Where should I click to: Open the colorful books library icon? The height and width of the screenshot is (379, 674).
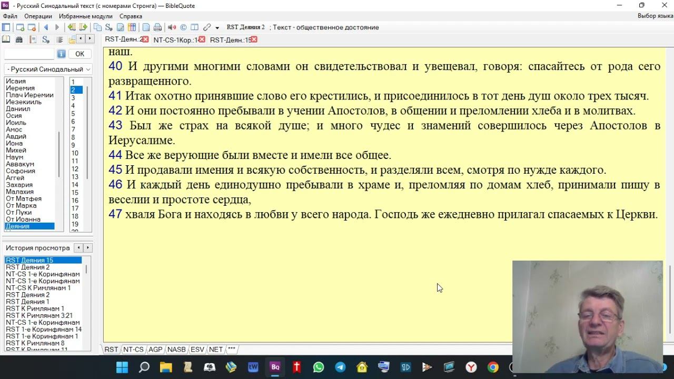pos(132,27)
